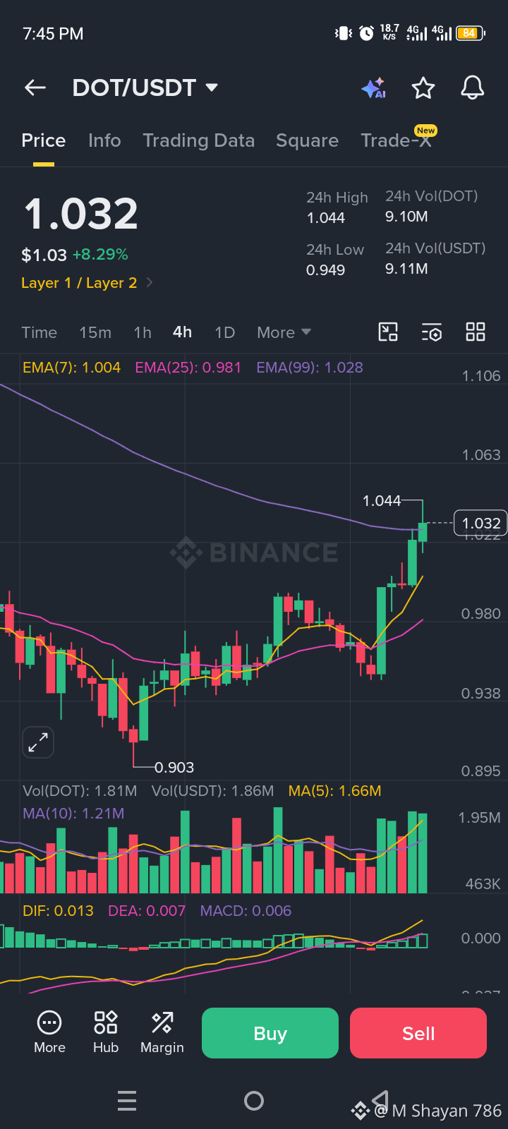Select the Time chart interval
The image size is (508, 1129).
click(x=39, y=332)
